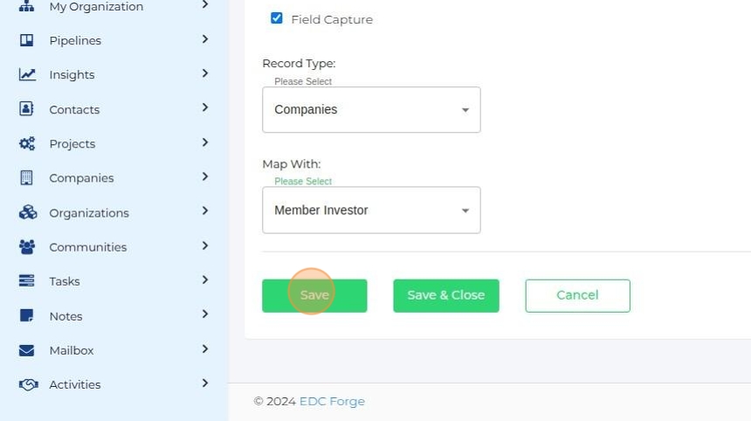Cancel the form

click(577, 295)
